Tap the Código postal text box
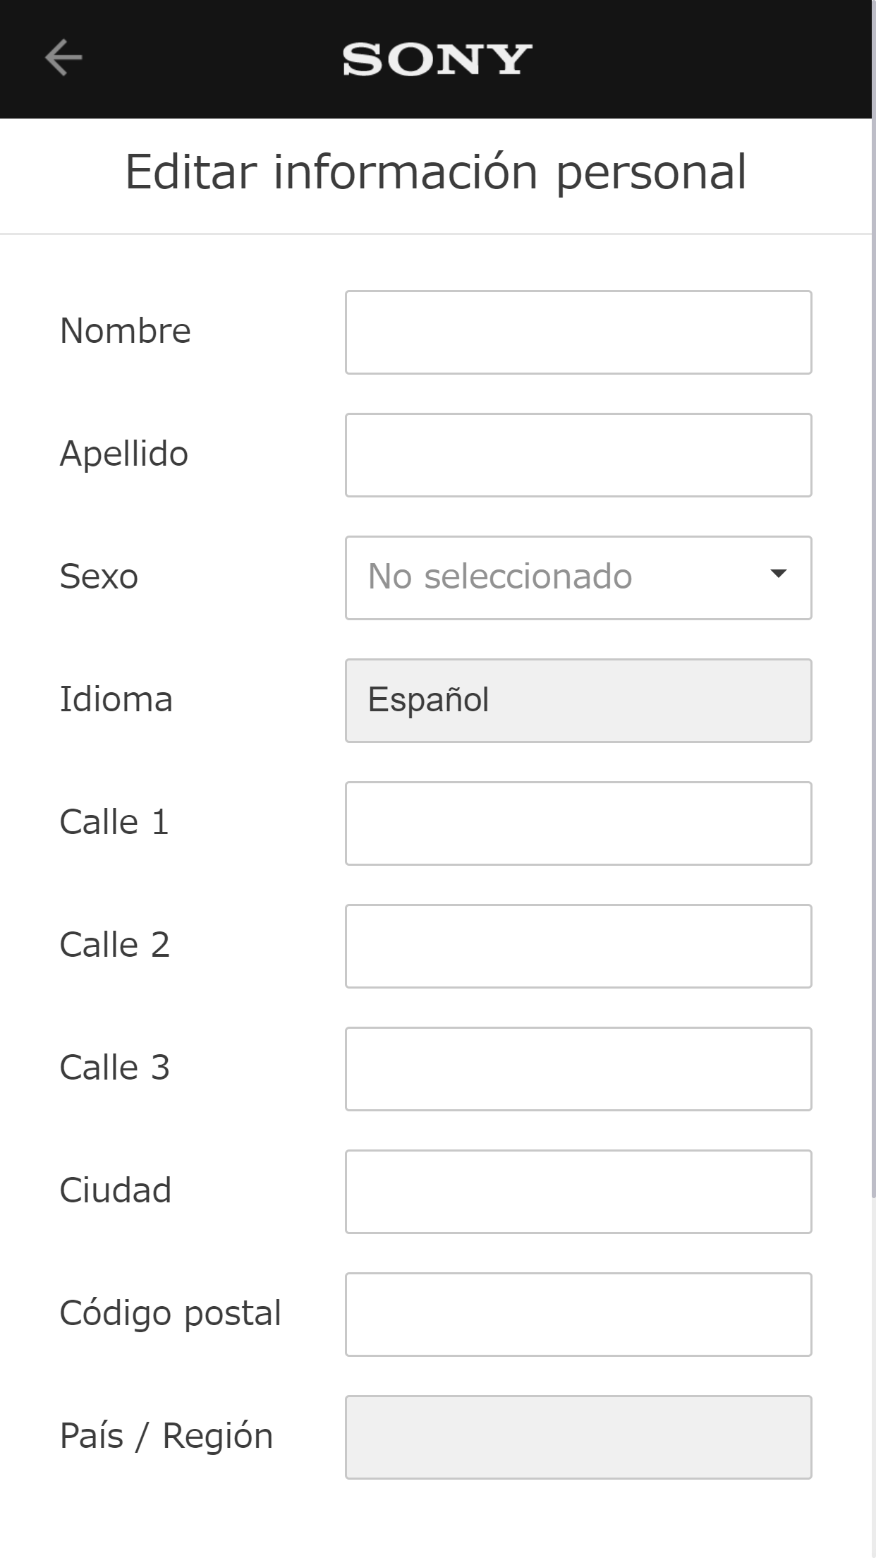The height and width of the screenshot is (1558, 876). 578,1315
